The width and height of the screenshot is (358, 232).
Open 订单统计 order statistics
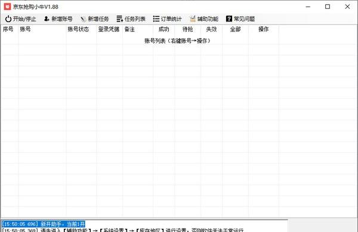167,19
